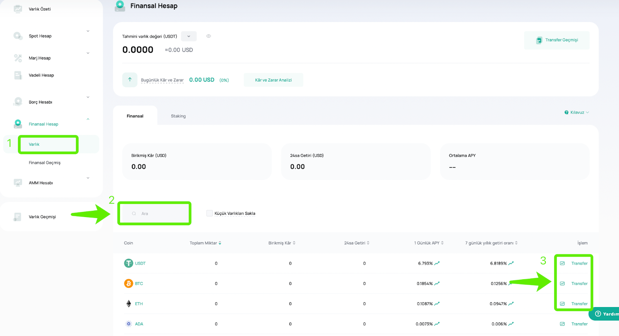Image resolution: width=619 pixels, height=336 pixels.
Task: Expand the Spot Hesap sidebar menu
Action: [88, 31]
